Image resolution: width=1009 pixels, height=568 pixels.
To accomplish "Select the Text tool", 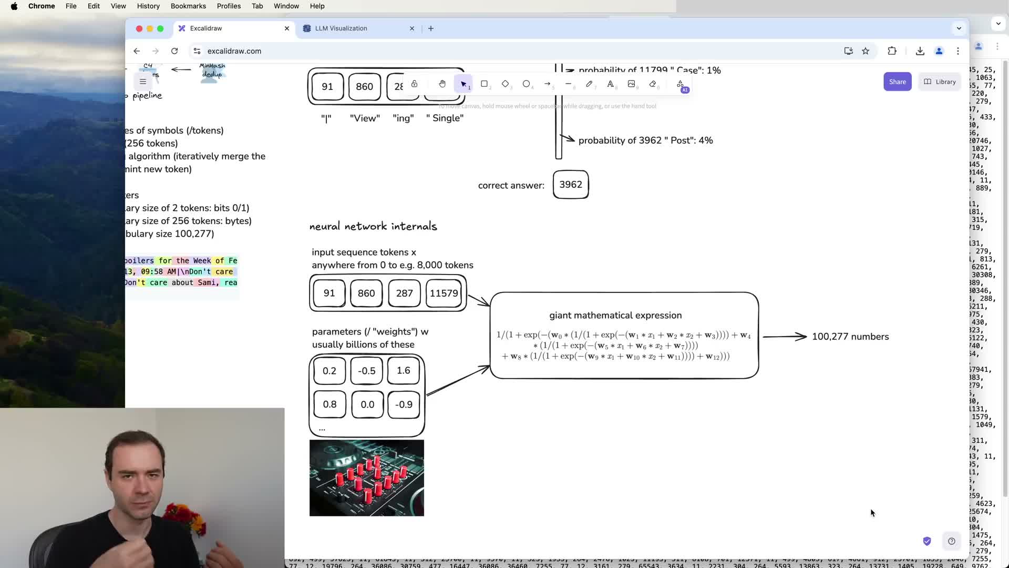I will 610,84.
